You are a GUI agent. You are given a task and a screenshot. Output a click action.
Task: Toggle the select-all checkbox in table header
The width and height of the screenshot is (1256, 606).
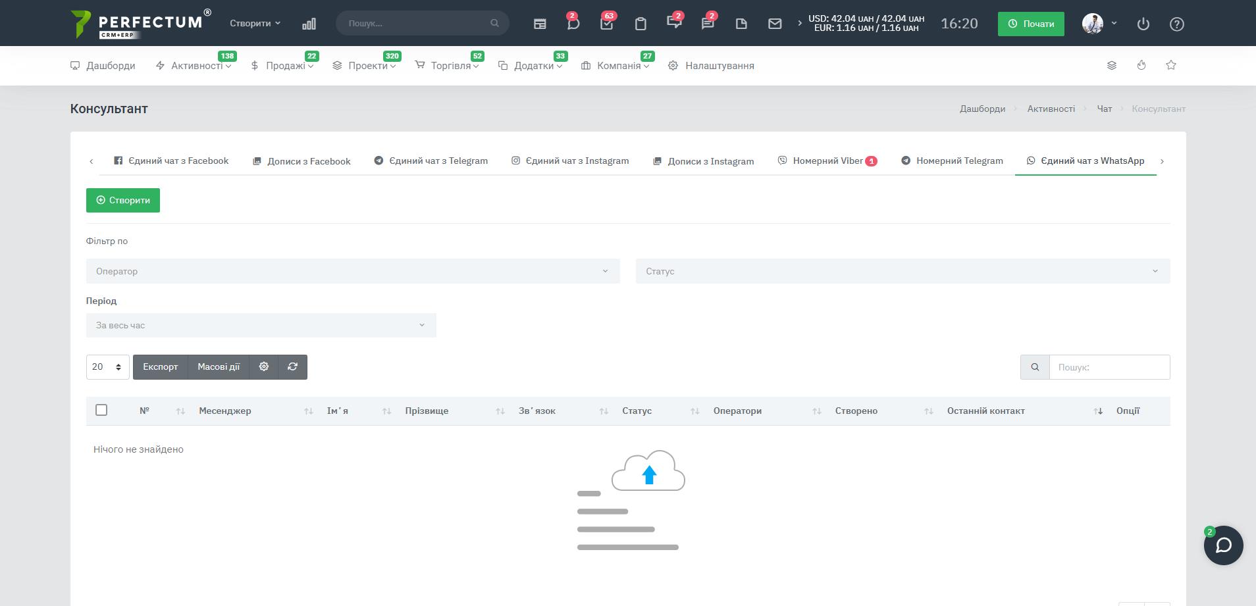101,410
